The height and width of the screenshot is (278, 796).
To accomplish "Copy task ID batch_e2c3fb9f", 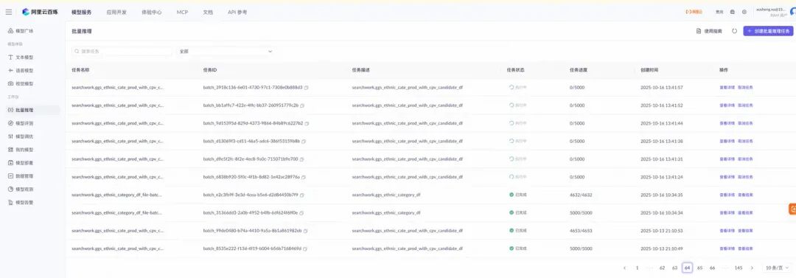I will click(x=303, y=195).
